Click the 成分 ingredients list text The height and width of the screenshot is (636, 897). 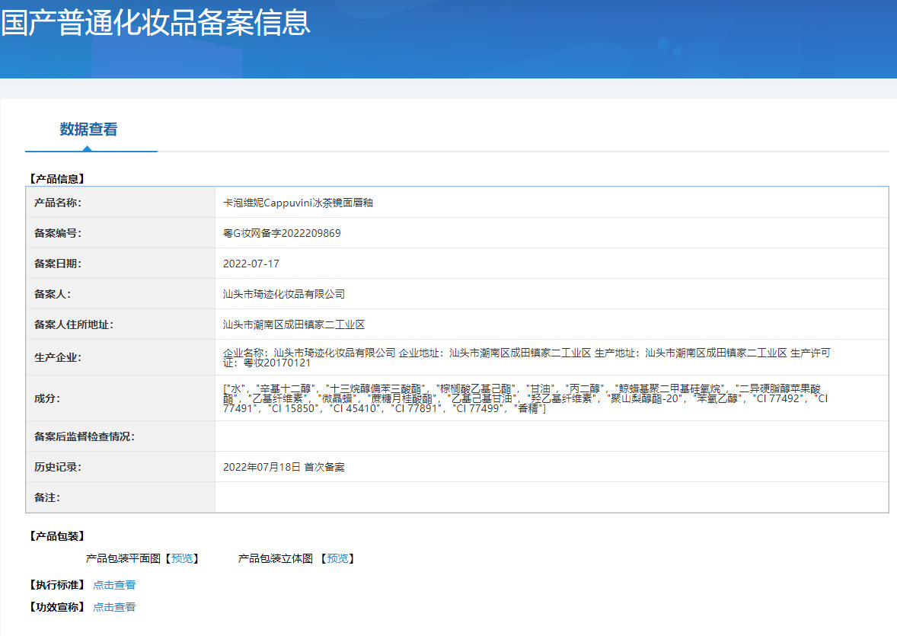point(525,398)
